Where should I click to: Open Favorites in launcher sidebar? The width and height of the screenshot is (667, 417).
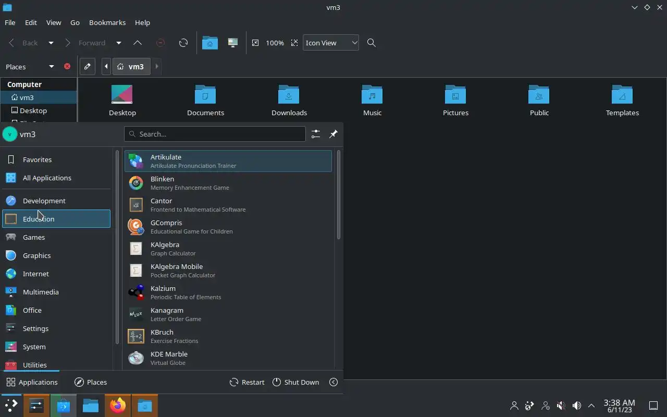click(56, 160)
